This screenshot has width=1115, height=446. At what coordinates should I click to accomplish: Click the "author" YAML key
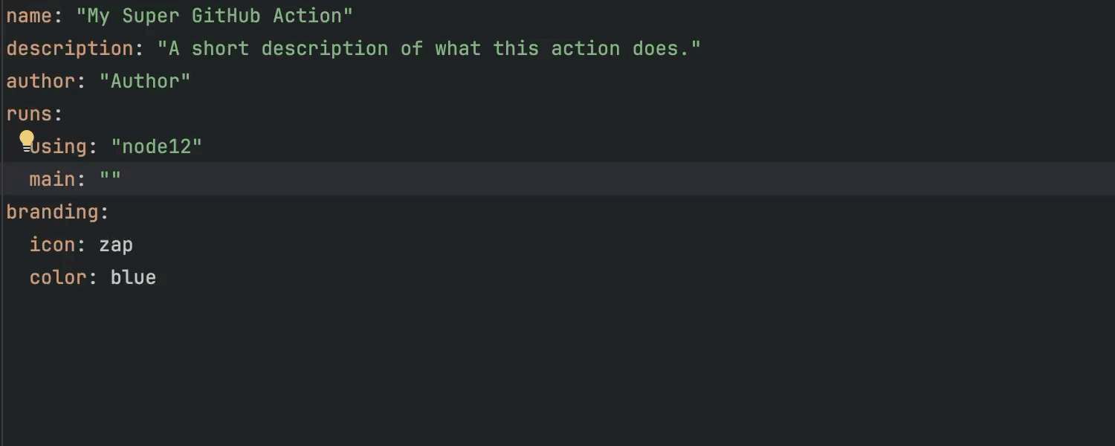pyautogui.click(x=41, y=81)
